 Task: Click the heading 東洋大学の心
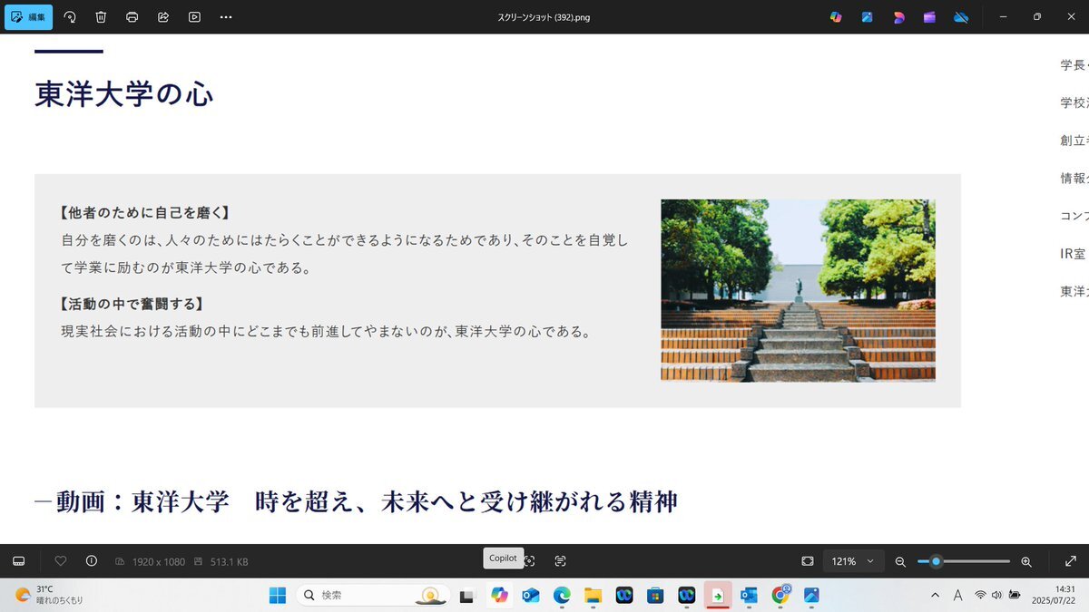click(x=124, y=94)
